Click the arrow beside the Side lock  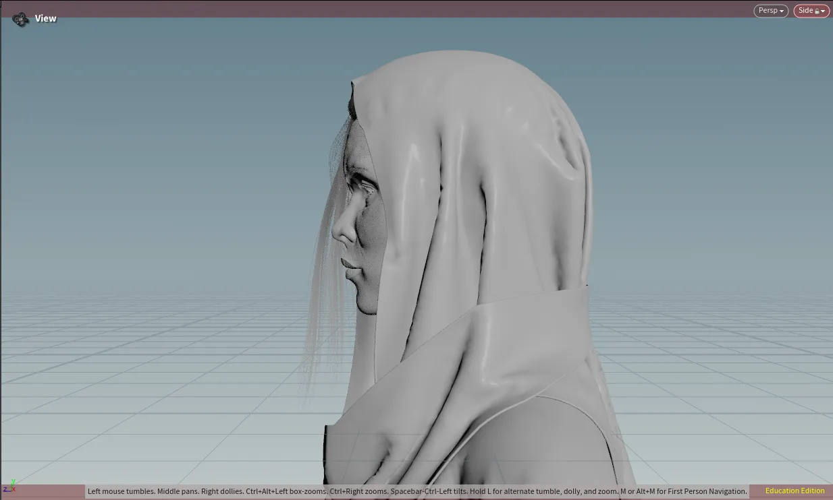(x=824, y=11)
